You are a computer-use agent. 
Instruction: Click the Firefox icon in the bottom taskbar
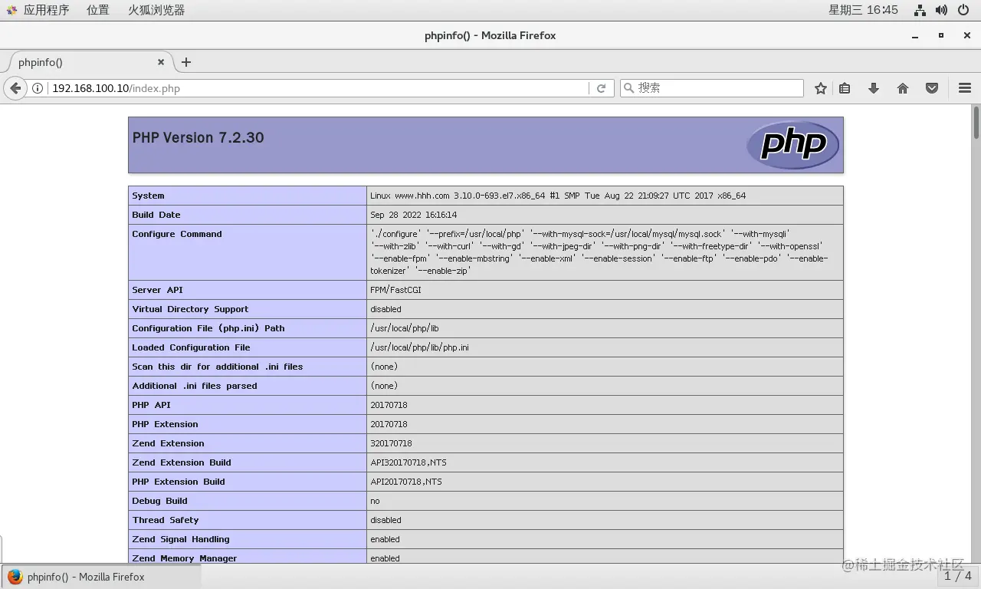coord(15,577)
